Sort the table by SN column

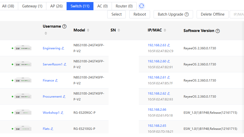pyautogui.click(x=119, y=30)
